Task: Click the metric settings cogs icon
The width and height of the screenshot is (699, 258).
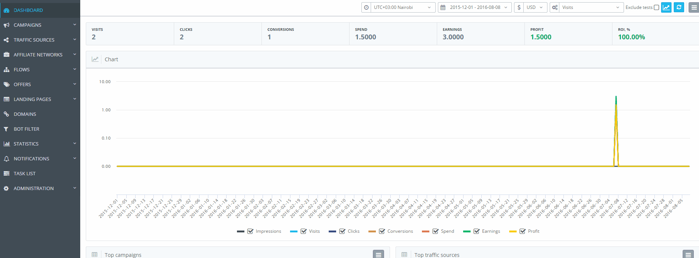Action: click(555, 7)
